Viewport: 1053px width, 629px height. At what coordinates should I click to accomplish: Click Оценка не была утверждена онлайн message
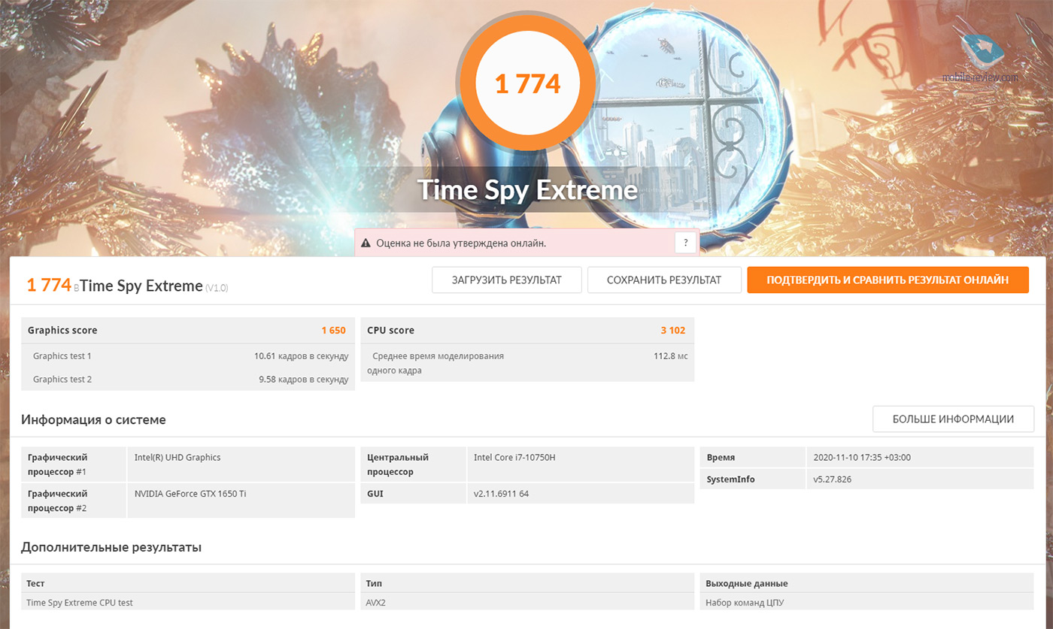point(461,243)
